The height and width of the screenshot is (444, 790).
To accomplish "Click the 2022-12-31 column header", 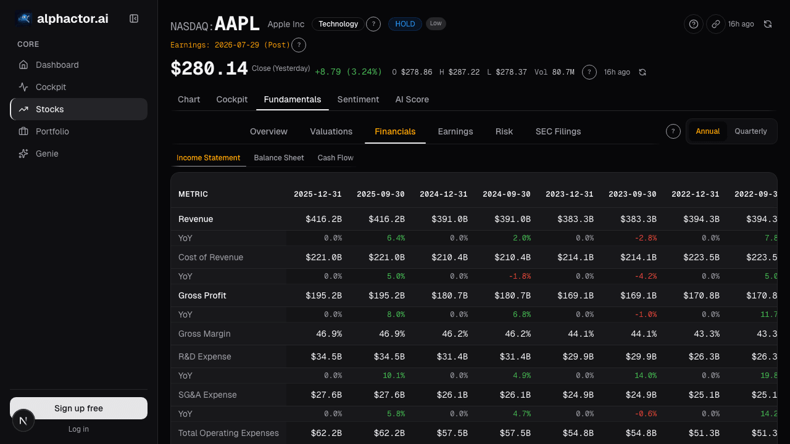I will coord(695,194).
